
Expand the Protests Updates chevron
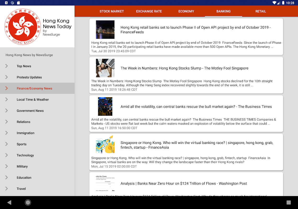coord(7,77)
